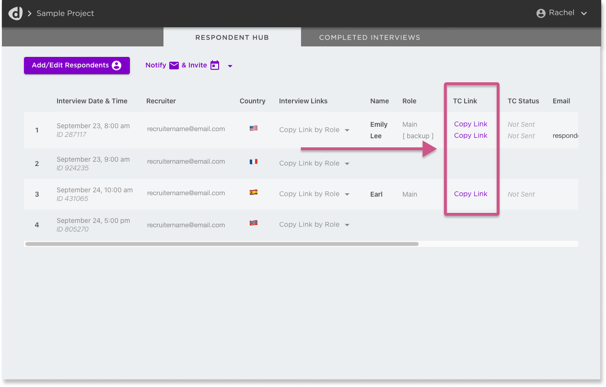Click the name Earl
The width and height of the screenshot is (606, 387).
click(376, 194)
